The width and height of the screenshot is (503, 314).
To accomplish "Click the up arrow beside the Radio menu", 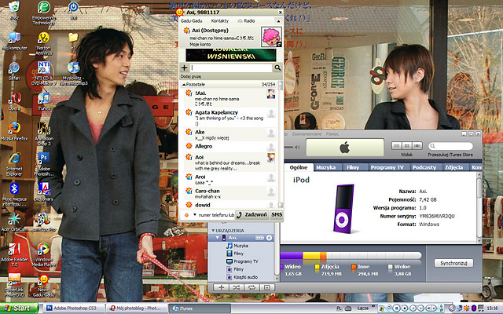I will click(x=278, y=21).
